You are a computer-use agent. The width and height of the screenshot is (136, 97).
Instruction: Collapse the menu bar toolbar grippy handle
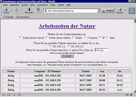point(1,5)
